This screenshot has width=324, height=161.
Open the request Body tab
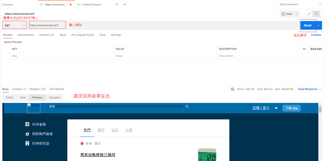pyautogui.click(x=63, y=35)
